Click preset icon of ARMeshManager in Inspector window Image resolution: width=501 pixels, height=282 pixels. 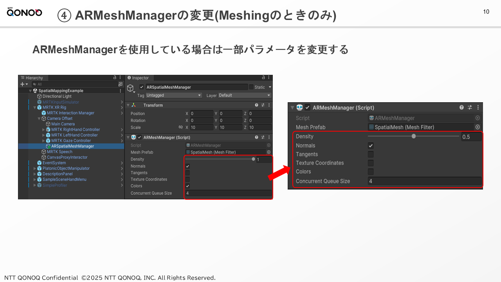coord(263,137)
